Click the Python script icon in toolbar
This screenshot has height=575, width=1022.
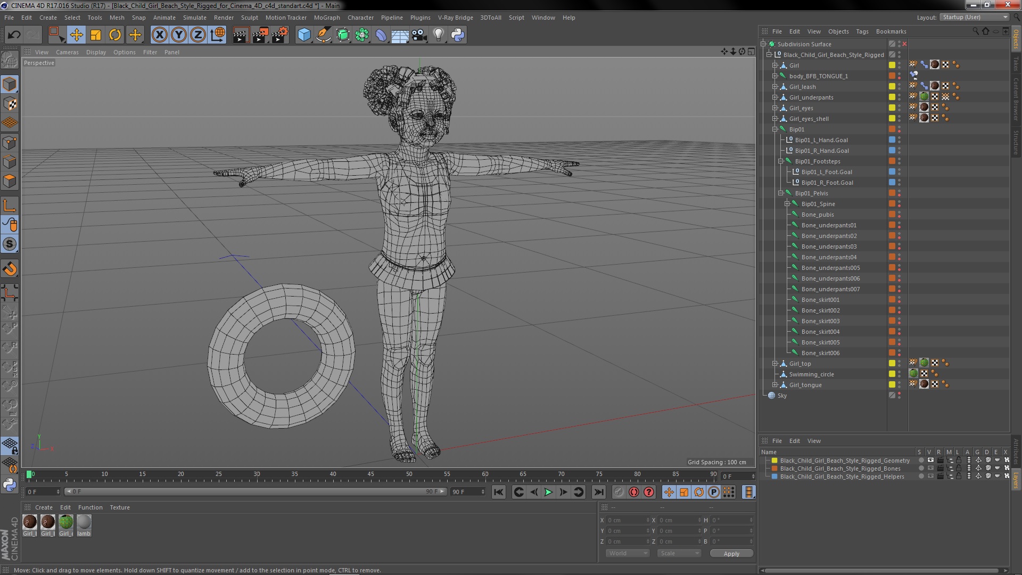458,35
